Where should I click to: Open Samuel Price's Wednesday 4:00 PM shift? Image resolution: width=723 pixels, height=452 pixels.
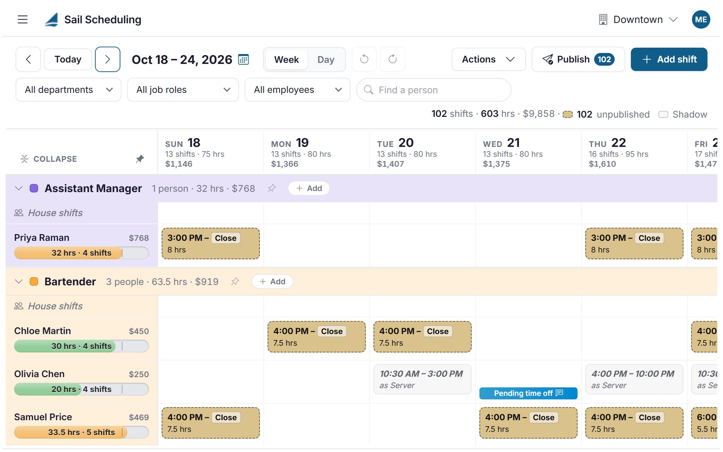coord(528,423)
